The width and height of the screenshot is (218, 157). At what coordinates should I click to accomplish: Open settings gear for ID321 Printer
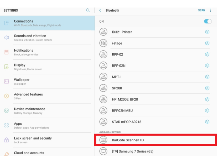click(x=207, y=32)
